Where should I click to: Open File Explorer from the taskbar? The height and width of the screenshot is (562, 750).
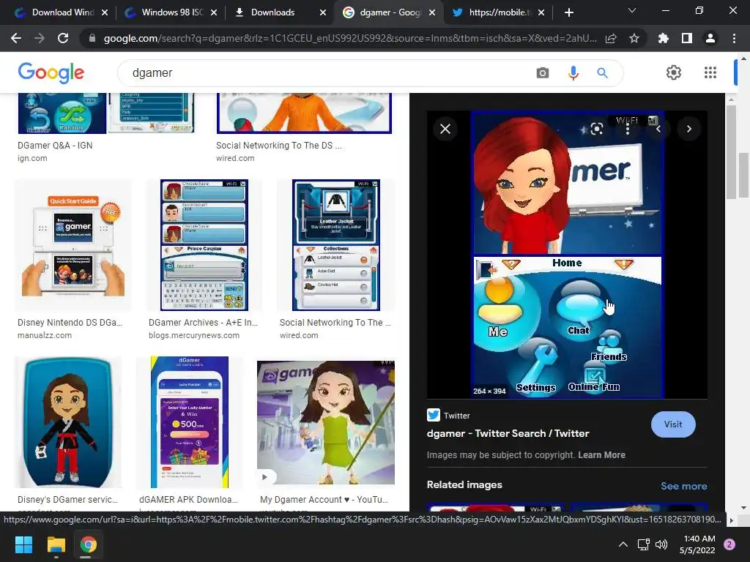56,544
